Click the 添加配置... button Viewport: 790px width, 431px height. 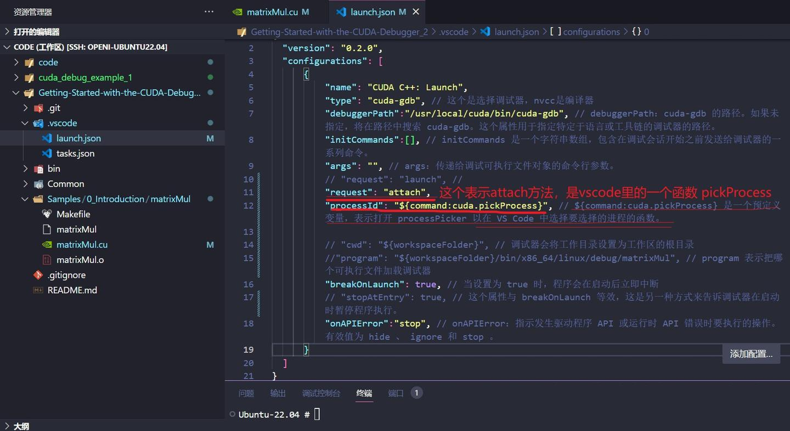(751, 354)
